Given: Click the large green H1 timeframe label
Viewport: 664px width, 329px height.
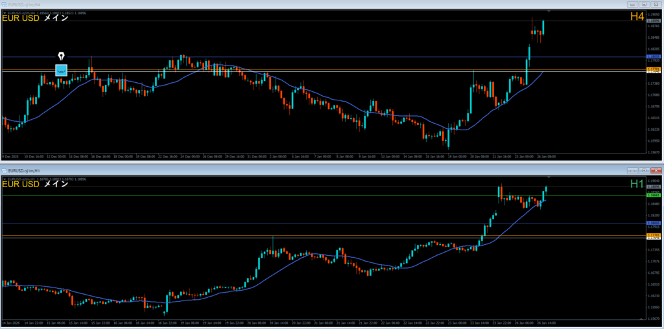Looking at the screenshot, I should tap(637, 184).
